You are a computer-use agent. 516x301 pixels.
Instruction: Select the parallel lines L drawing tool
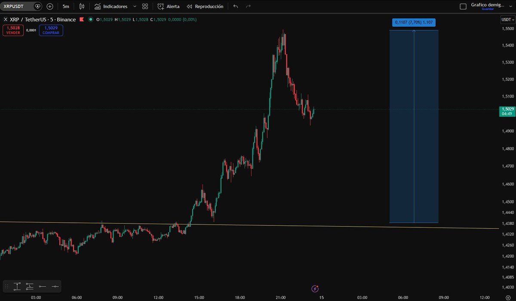pyautogui.click(x=30, y=286)
